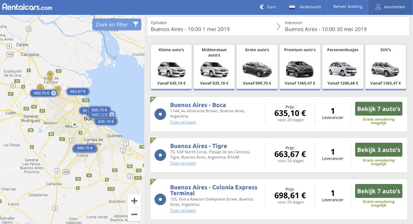Select the SUV's category
Image resolution: width=413 pixels, height=224 pixels.
click(386, 67)
